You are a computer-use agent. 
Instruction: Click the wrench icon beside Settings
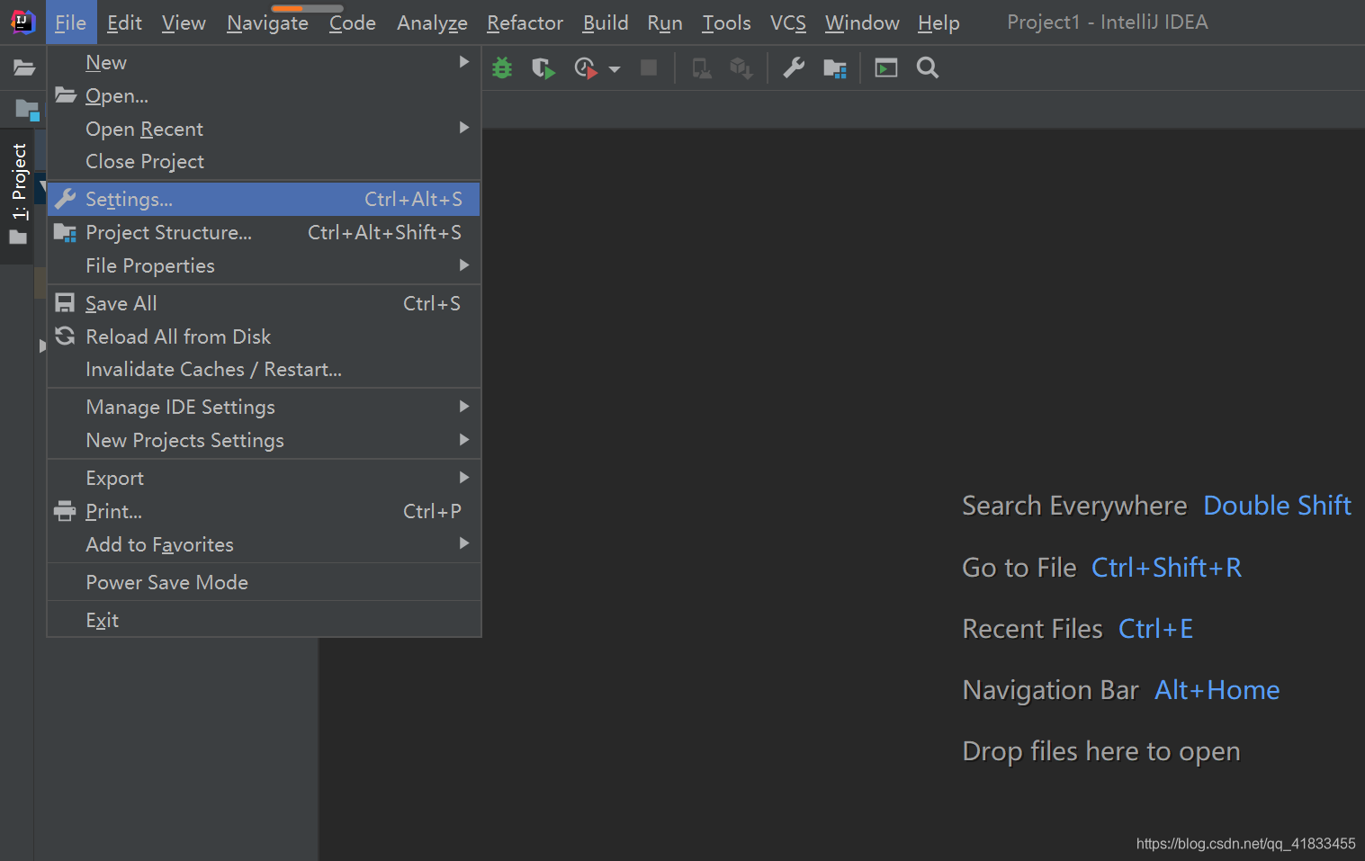tap(65, 199)
